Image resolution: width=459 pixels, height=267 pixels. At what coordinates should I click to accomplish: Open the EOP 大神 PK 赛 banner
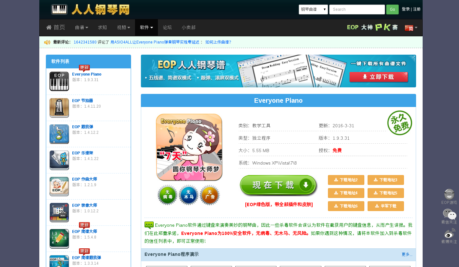click(x=373, y=27)
